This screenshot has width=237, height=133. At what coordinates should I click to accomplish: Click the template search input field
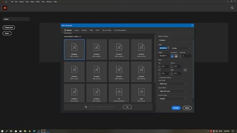click(x=105, y=107)
